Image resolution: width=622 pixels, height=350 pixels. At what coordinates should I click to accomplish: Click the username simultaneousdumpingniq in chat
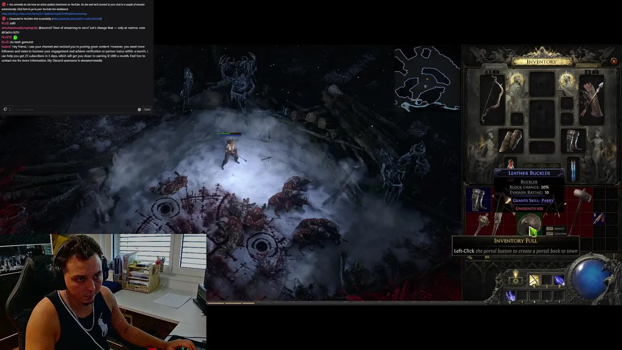point(19,28)
